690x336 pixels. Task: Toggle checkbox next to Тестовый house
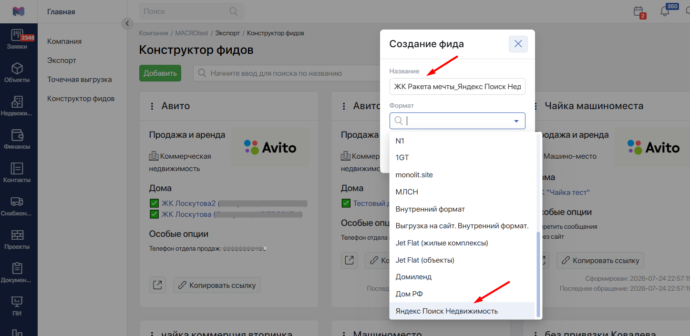(x=346, y=203)
